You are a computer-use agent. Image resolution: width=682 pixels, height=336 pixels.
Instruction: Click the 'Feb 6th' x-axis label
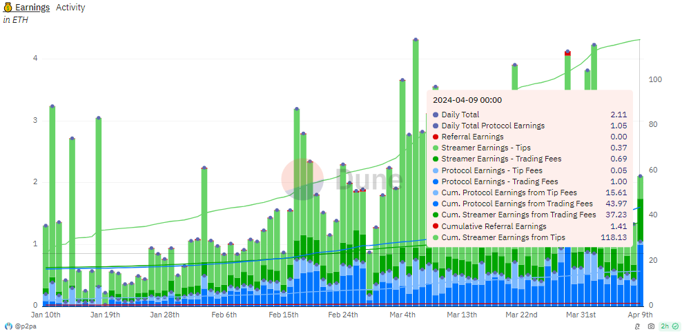[224, 315]
